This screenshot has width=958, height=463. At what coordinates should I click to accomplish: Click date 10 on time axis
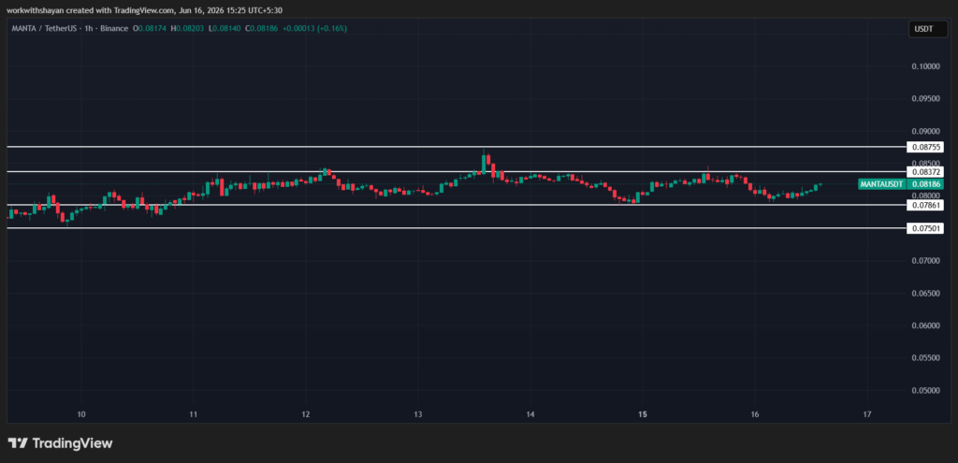[x=81, y=414]
